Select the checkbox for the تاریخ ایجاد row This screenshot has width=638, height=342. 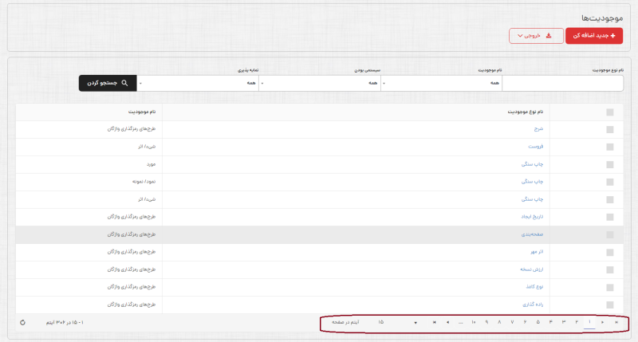pos(610,217)
